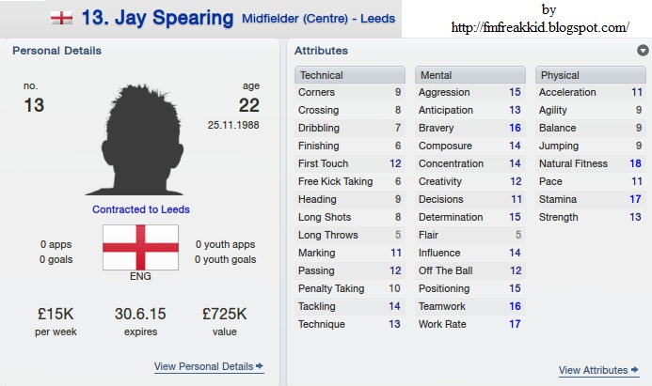The image size is (652, 386).
Task: Click the Personal Details panel title
Action: 57,51
